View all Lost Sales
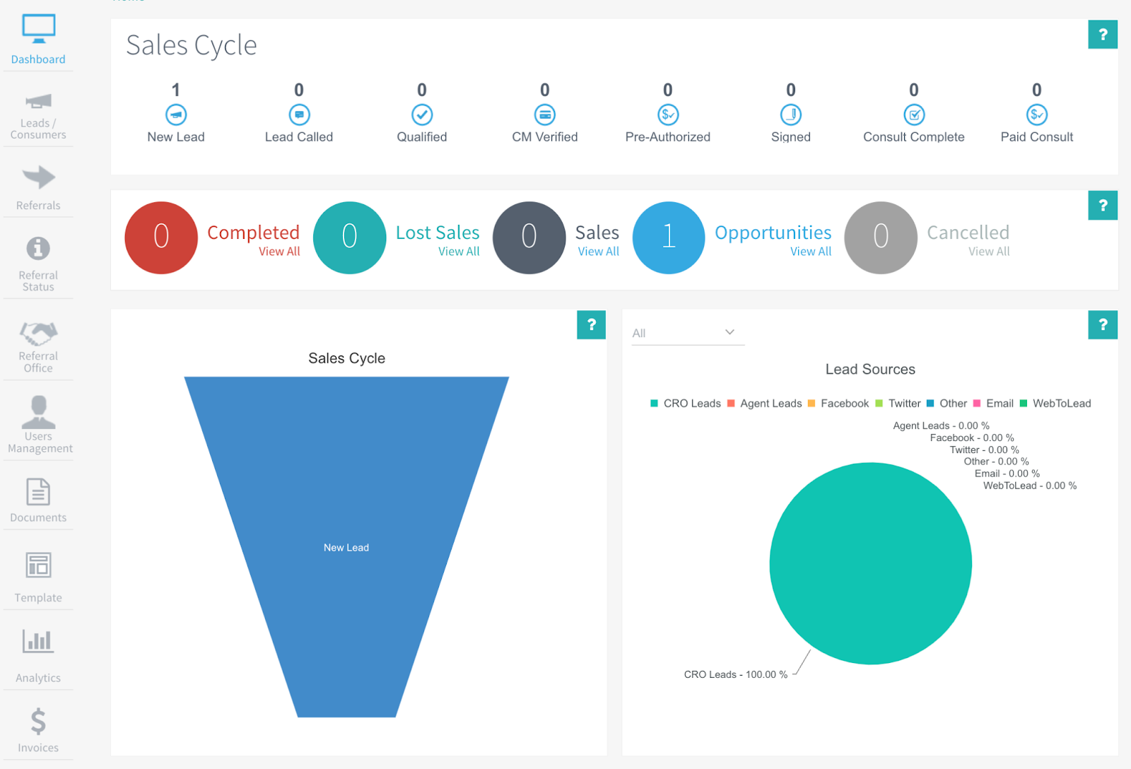 459,252
